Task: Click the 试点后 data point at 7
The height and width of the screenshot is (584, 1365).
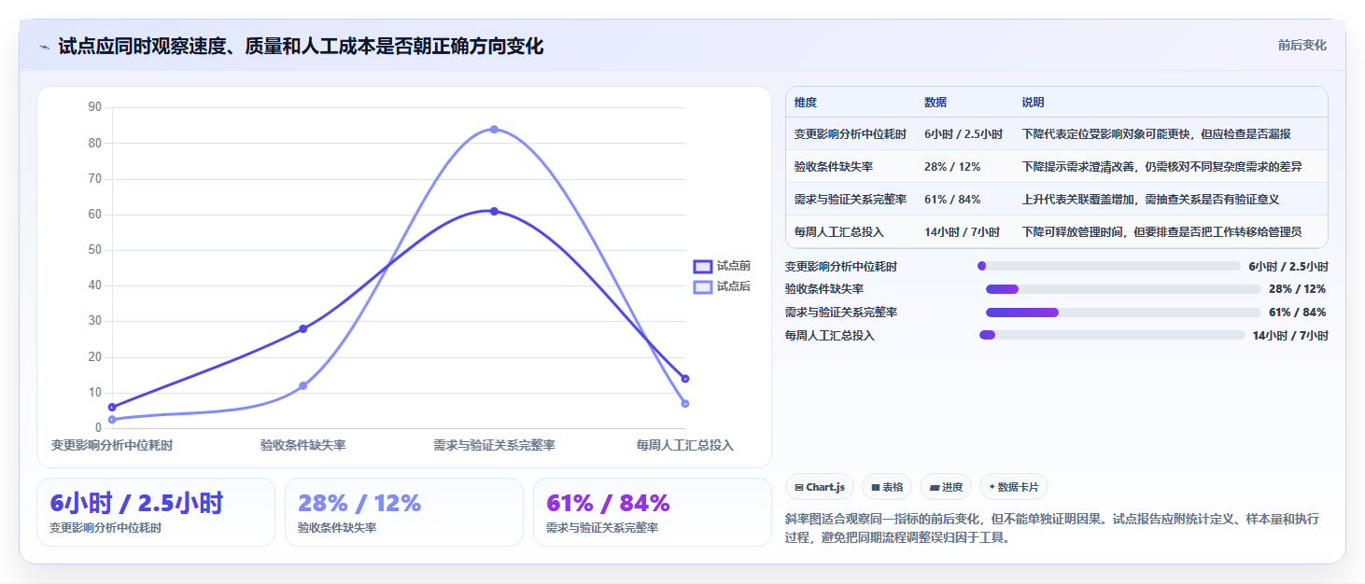Action: pyautogui.click(x=685, y=403)
